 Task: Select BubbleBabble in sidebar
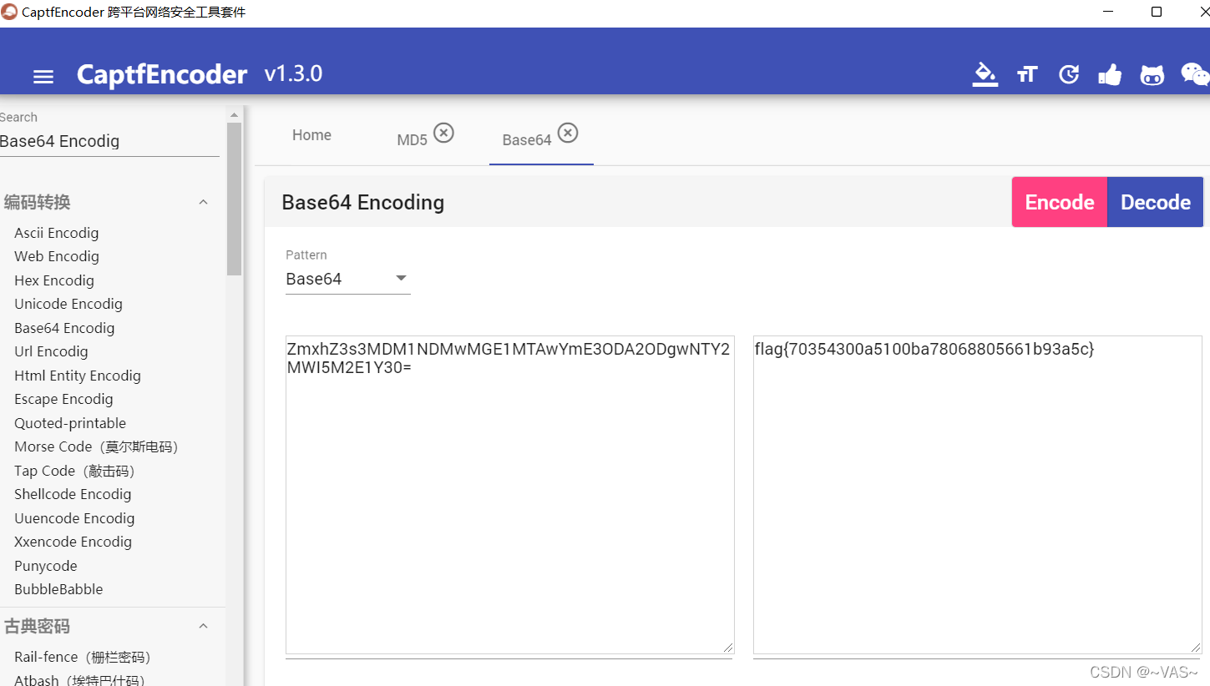58,589
